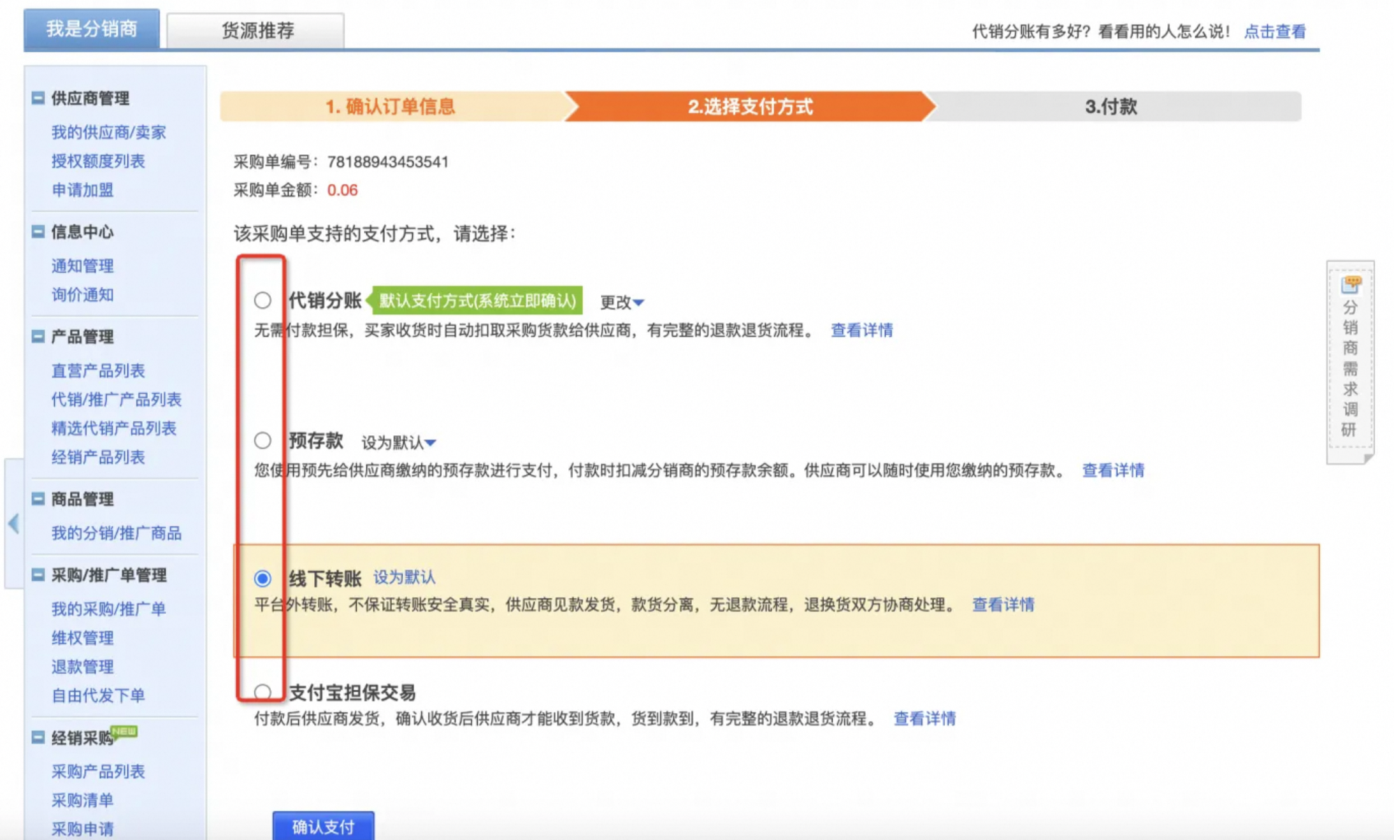
Task: Open 授权额度列表 in sidebar
Action: tap(98, 161)
